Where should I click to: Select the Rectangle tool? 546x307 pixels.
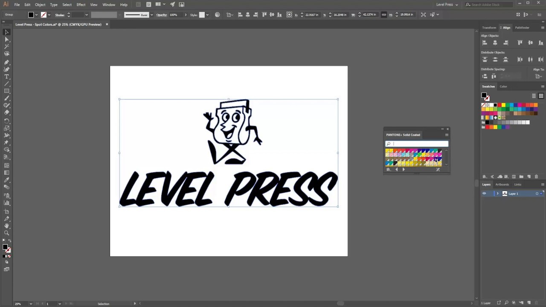[7, 91]
